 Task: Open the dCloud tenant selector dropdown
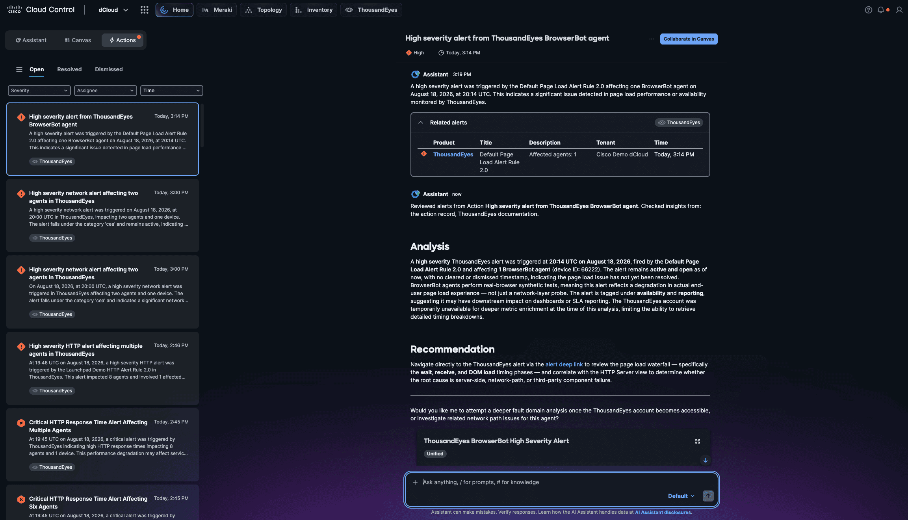113,10
